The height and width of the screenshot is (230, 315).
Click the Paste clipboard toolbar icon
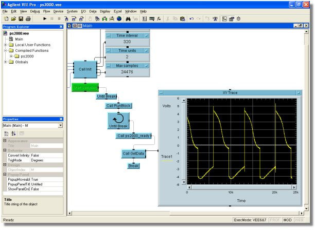[182, 19]
